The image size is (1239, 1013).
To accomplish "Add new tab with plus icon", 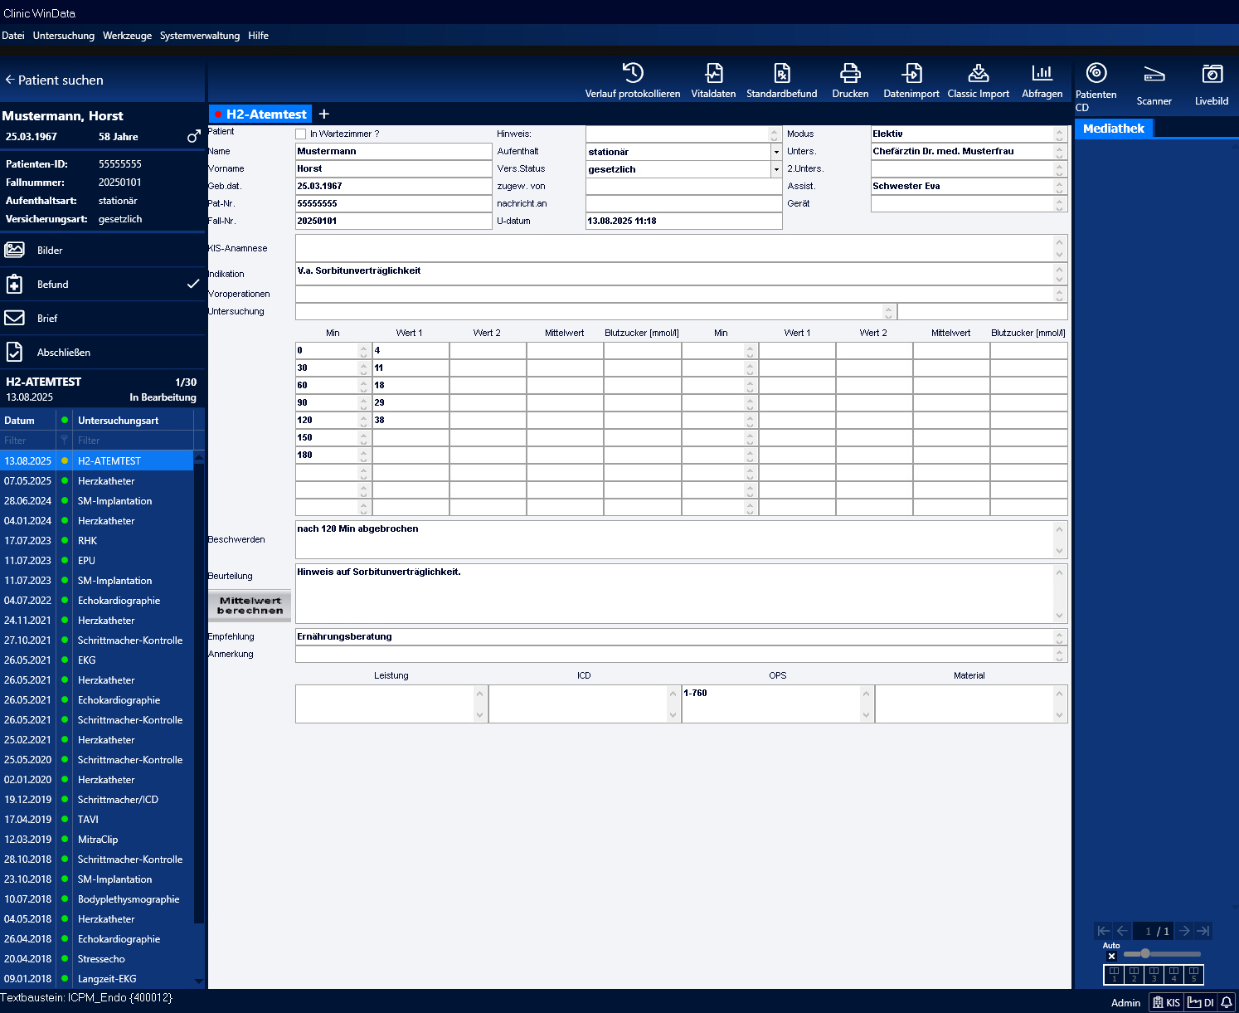I will [x=324, y=114].
